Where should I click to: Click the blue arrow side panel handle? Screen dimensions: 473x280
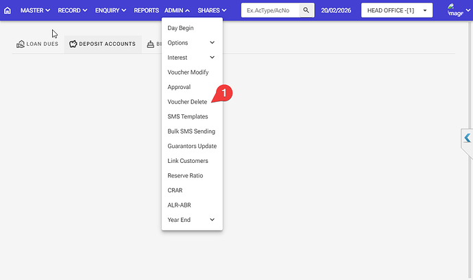467,138
